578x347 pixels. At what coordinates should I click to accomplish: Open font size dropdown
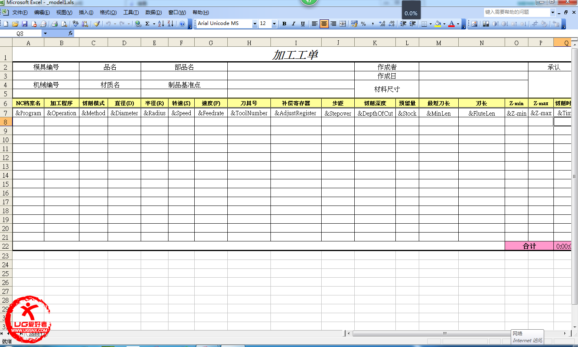(274, 24)
